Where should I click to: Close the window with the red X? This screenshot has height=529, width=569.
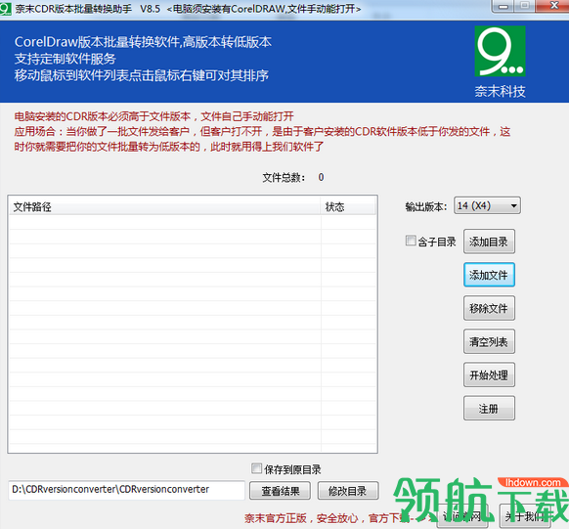click(553, 6)
